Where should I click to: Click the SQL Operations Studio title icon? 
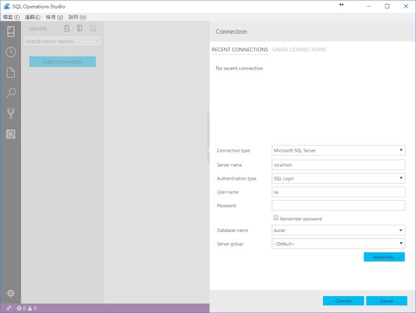[7, 6]
